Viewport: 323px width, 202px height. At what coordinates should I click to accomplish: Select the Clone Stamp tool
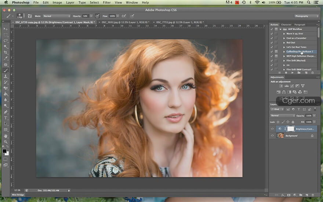click(x=6, y=76)
